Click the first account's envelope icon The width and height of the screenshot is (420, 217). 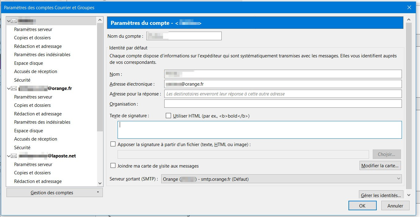pos(14,21)
